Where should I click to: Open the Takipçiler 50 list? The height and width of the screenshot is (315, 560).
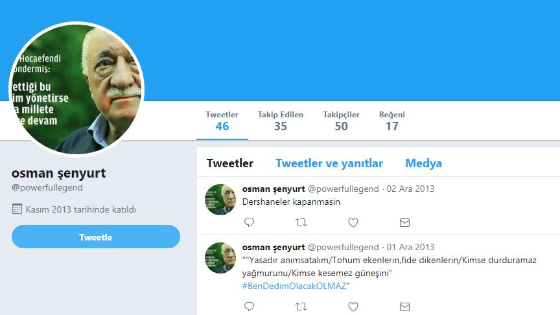341,121
